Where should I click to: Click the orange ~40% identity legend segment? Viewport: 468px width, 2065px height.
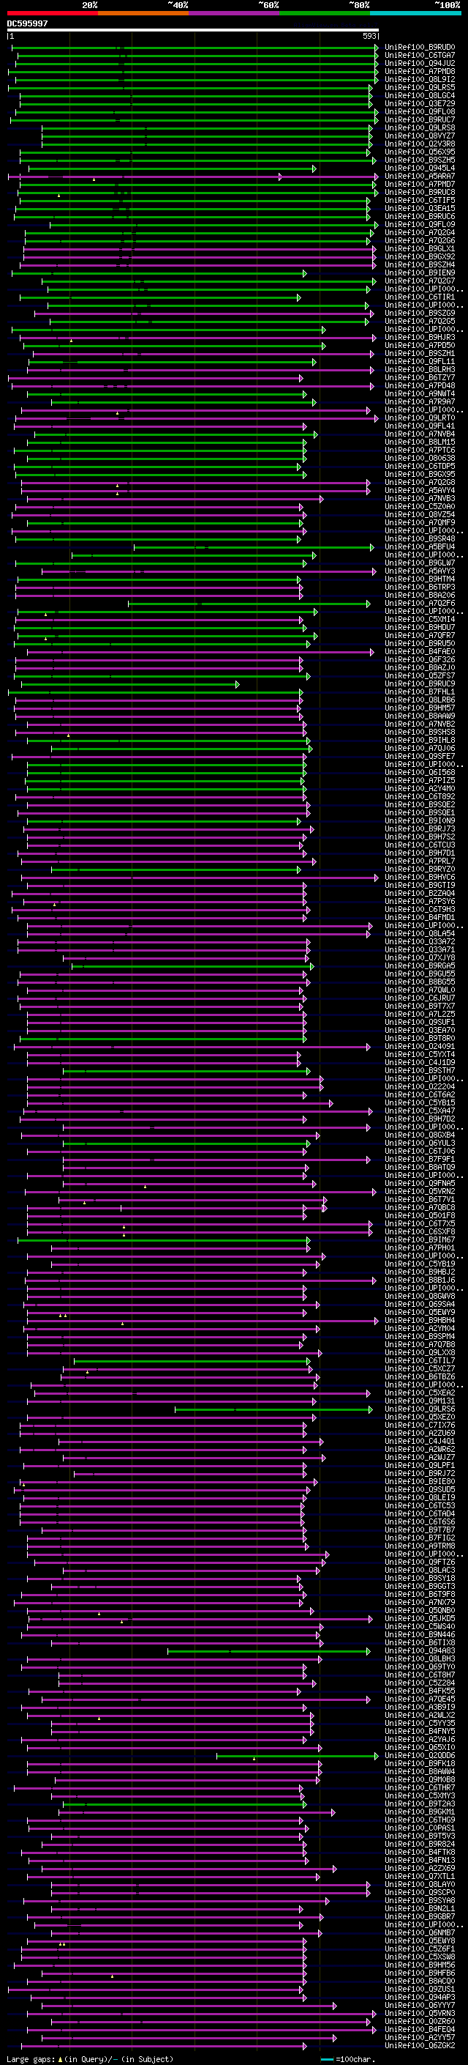click(143, 13)
